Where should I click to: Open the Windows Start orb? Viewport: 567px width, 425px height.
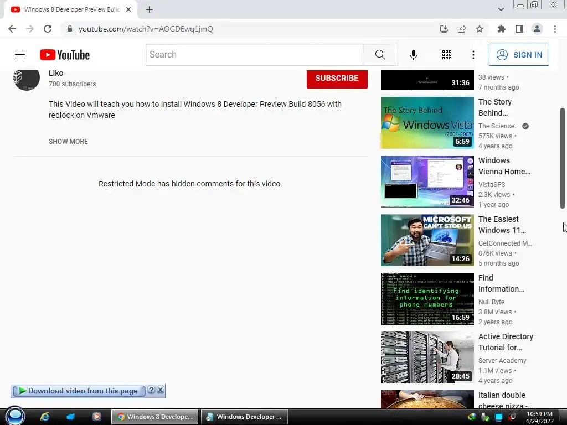[15, 416]
